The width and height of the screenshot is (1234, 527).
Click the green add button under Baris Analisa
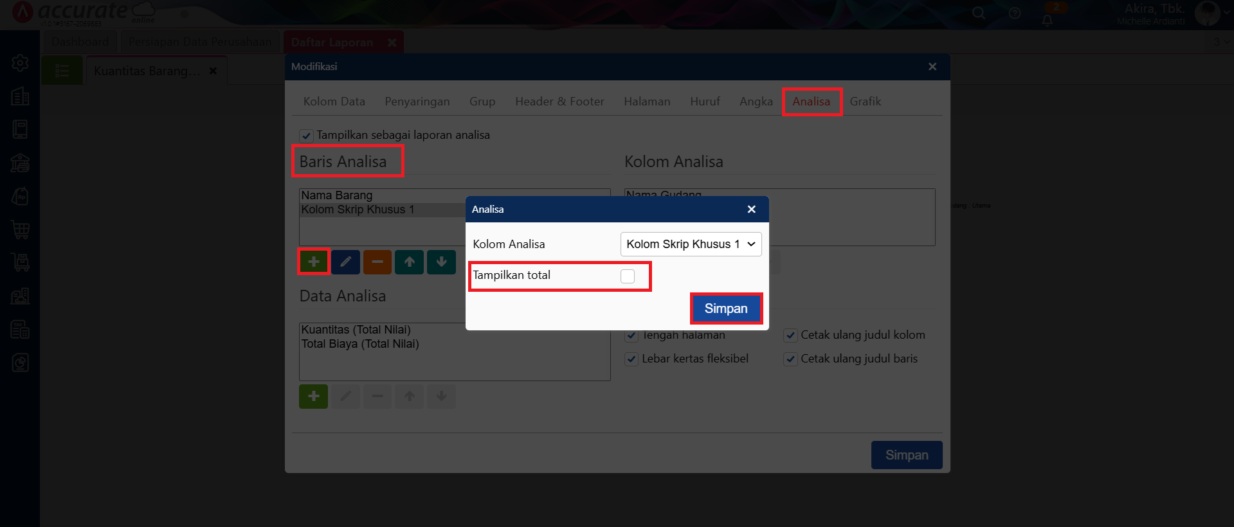click(314, 262)
